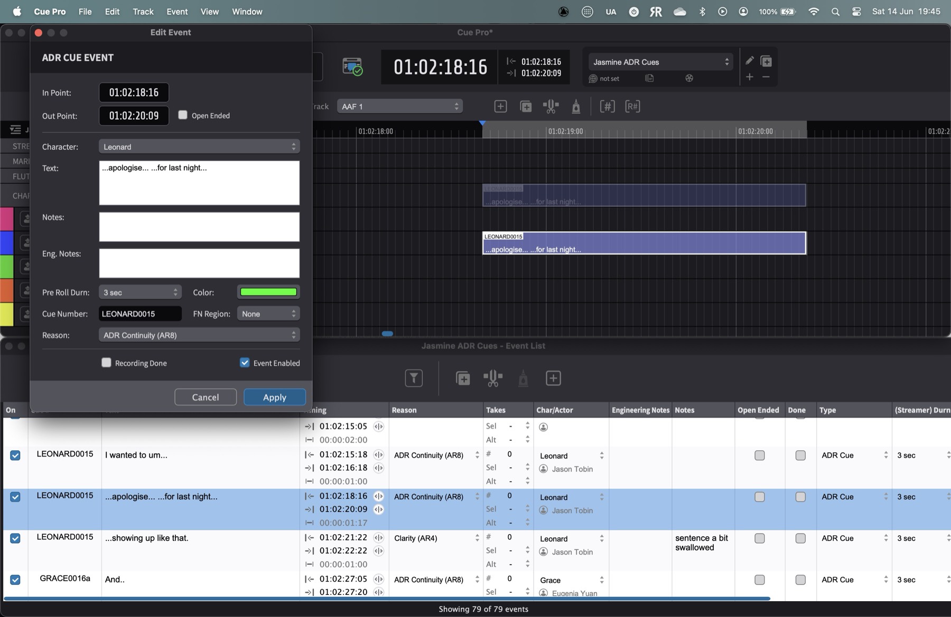Click the Spotlight search icon in menu bar
The height and width of the screenshot is (617, 951).
(x=835, y=12)
